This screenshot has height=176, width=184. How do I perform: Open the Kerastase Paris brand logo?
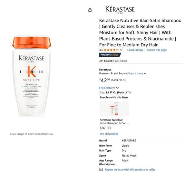coord(120,10)
